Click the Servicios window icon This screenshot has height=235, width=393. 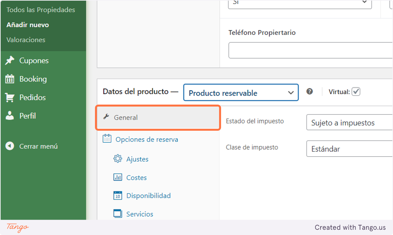118,214
